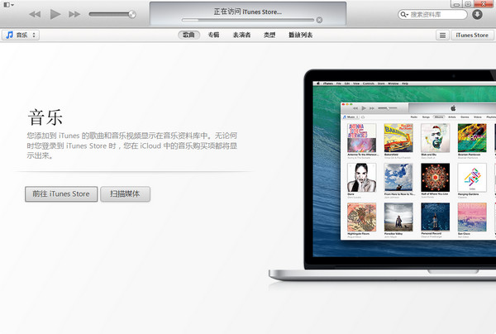Skip ahead with the fast-forward button

point(74,14)
